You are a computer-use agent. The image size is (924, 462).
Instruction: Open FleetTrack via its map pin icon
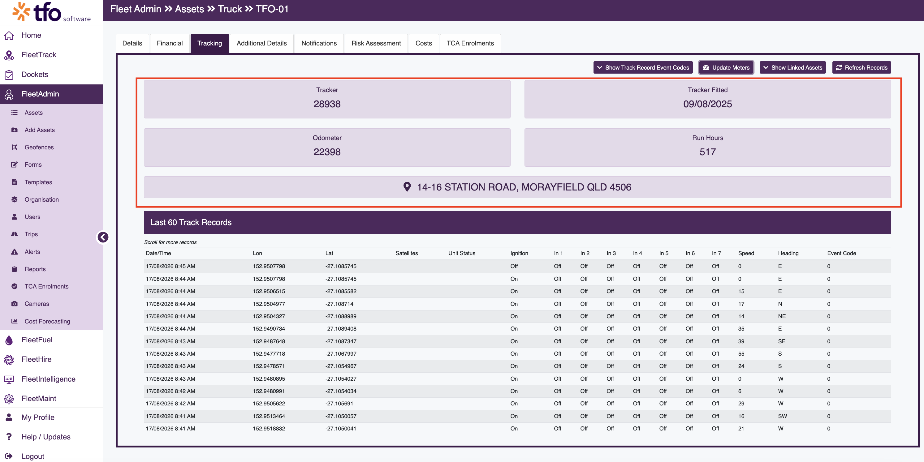(9, 55)
